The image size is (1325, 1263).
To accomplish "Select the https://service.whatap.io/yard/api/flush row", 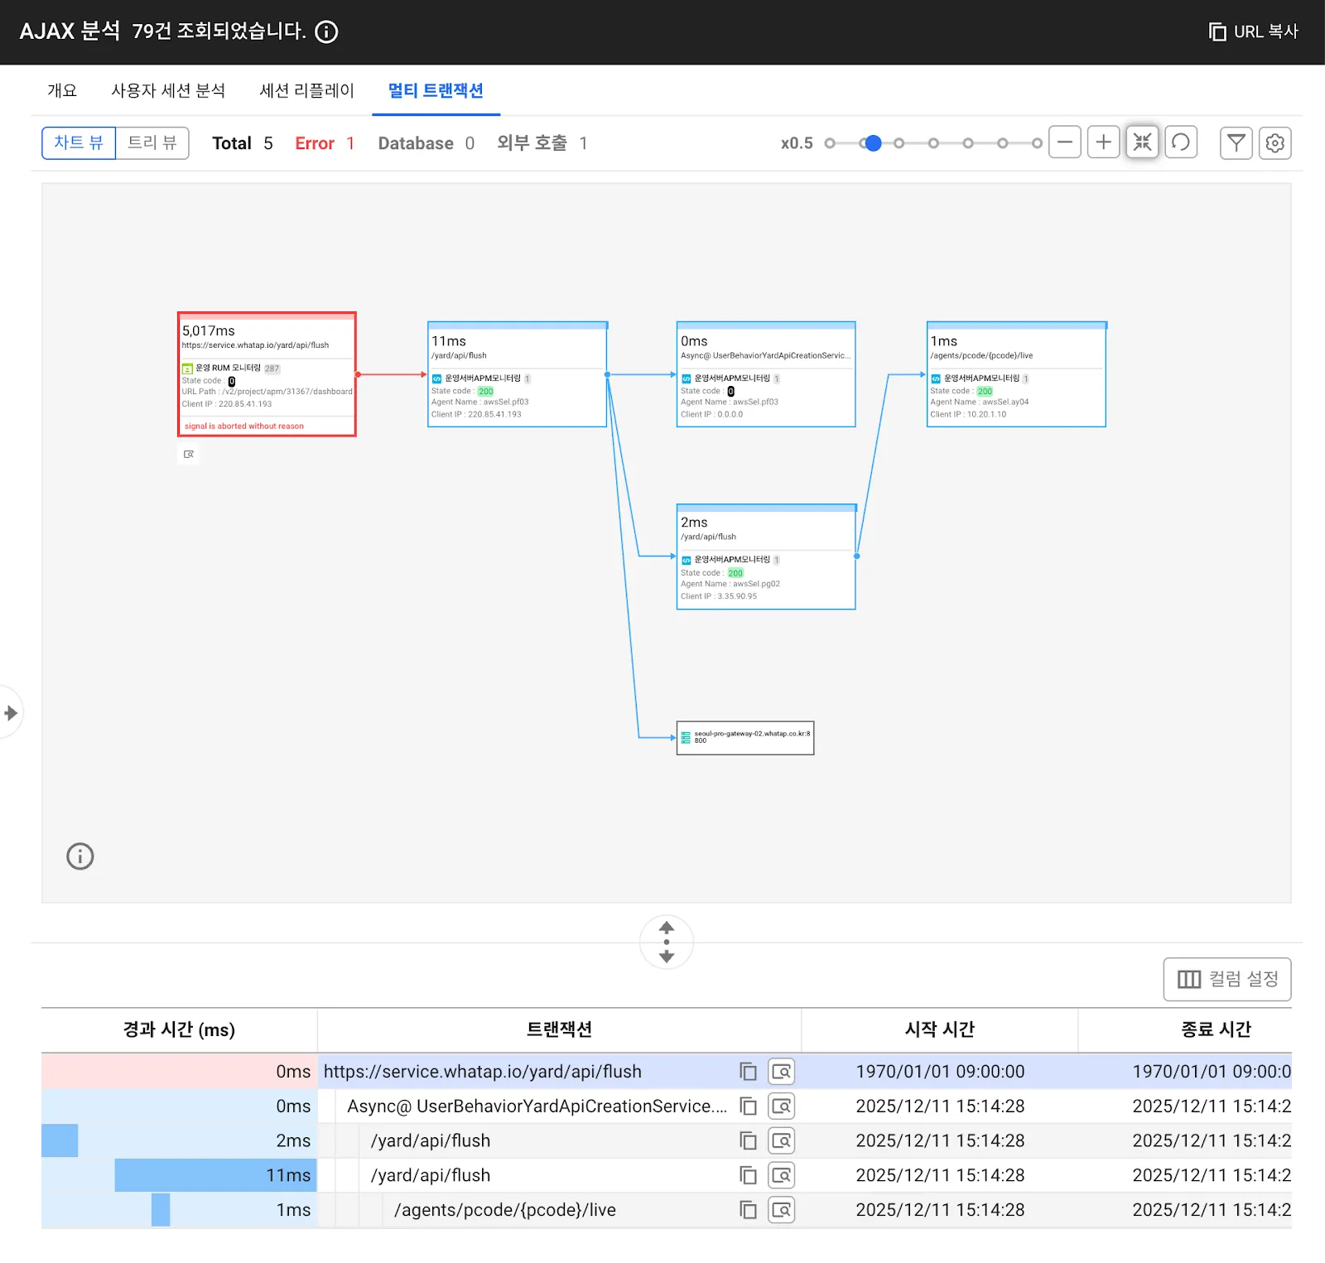I will [667, 1071].
